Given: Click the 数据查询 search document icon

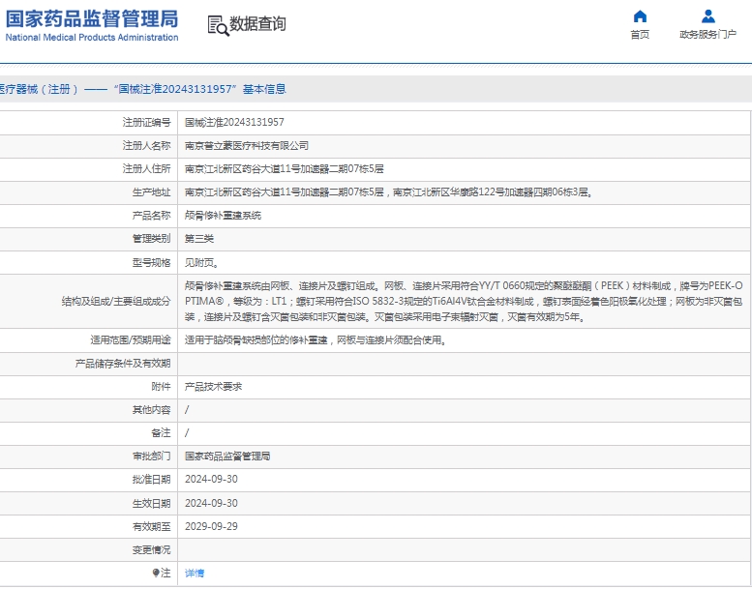Looking at the screenshot, I should coord(218,25).
